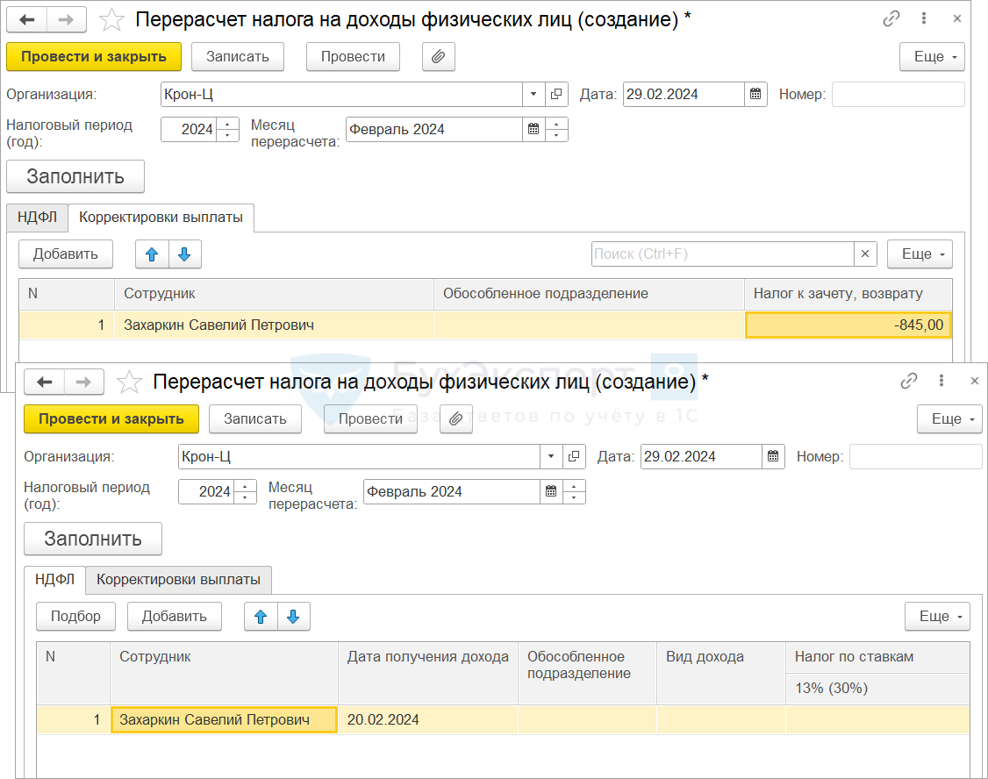Go back using the left arrow in the front window
The height and width of the screenshot is (779, 988).
click(x=45, y=382)
